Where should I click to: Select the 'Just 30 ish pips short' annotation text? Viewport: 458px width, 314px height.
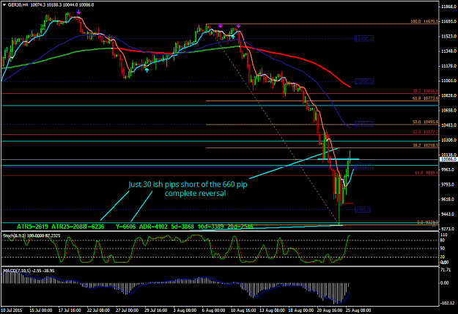[188, 189]
